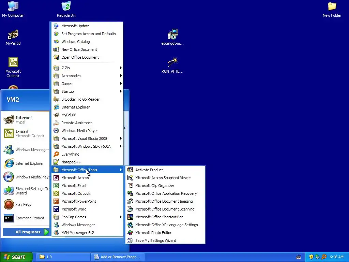Launch Microsoft Photo Editor icon
This screenshot has width=349, height=262.
[130, 233]
